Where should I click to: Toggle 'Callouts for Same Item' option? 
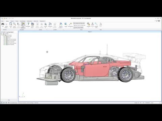tap(79, 23)
